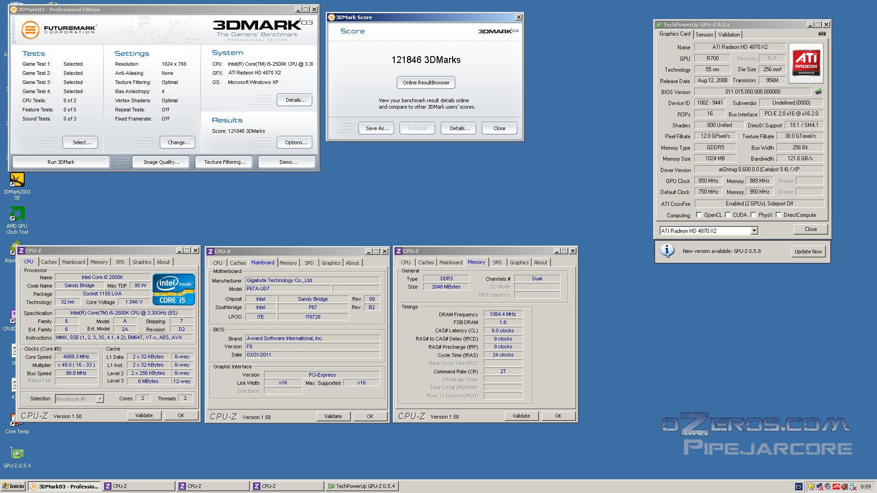Click the Run 3DMark button
The height and width of the screenshot is (493, 877).
coord(61,162)
